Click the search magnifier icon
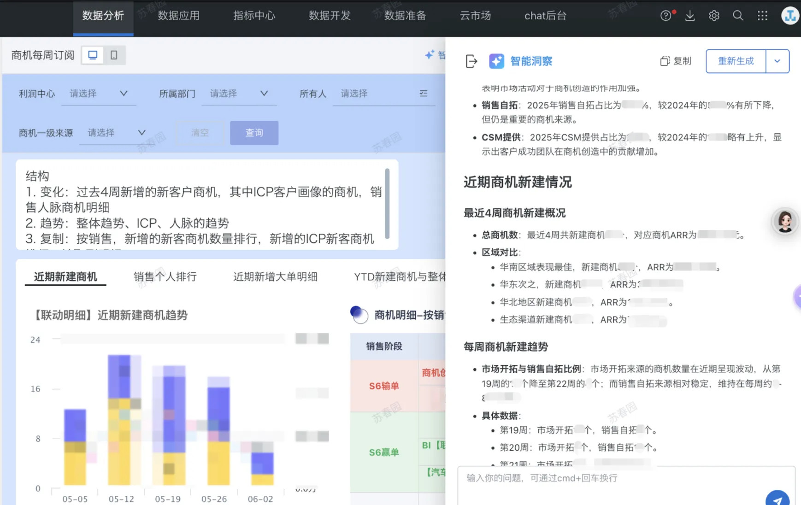This screenshot has height=505, width=801. pyautogui.click(x=738, y=16)
